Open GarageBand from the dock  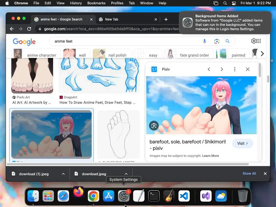pos(169,196)
